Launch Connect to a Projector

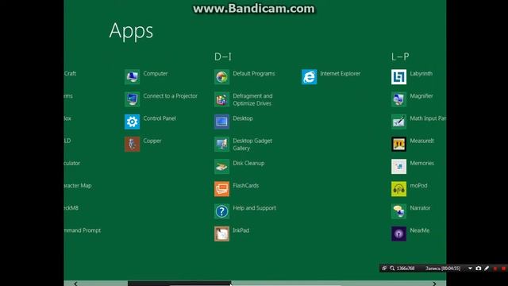click(133, 99)
